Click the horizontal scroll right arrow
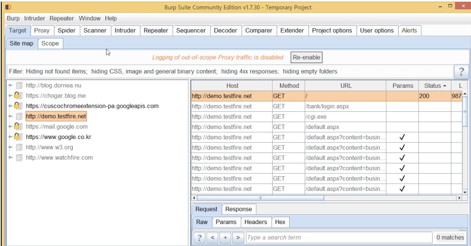471x246 pixels. [x=459, y=198]
